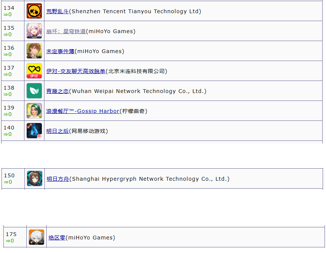The image size is (326, 253).
Task: Click miHoYo Games text beside 未定事件簿
Action: pyautogui.click(x=99, y=51)
